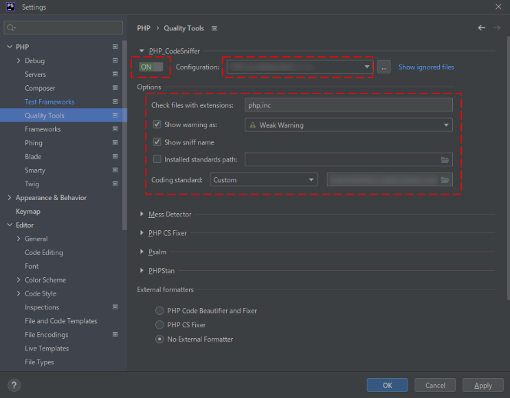Click project-level icon next to Phing

(x=115, y=143)
